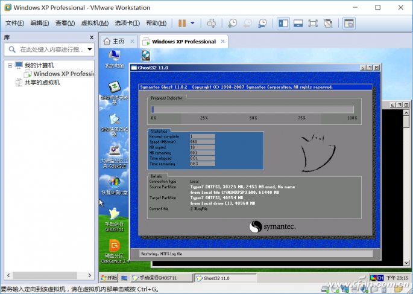Toggle the library sidebar view

tap(283, 23)
